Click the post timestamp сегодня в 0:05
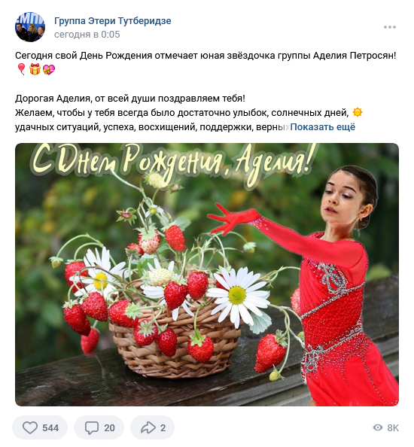This screenshot has width=414, height=447. 87,35
